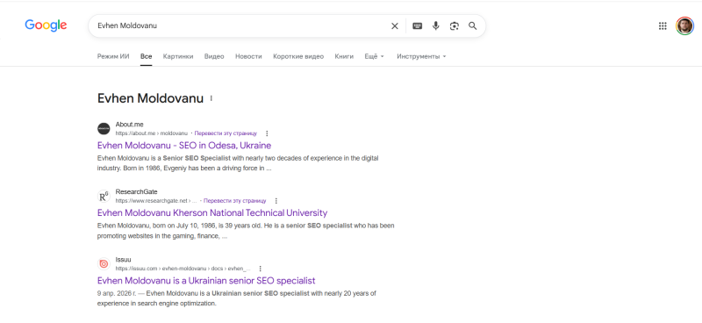This screenshot has width=702, height=323.
Task: Open three-dot menu for ResearchGate result
Action: pos(276,201)
